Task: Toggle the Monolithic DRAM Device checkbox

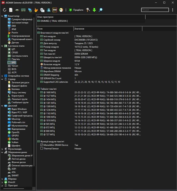Action: pyautogui.click(x=42, y=145)
